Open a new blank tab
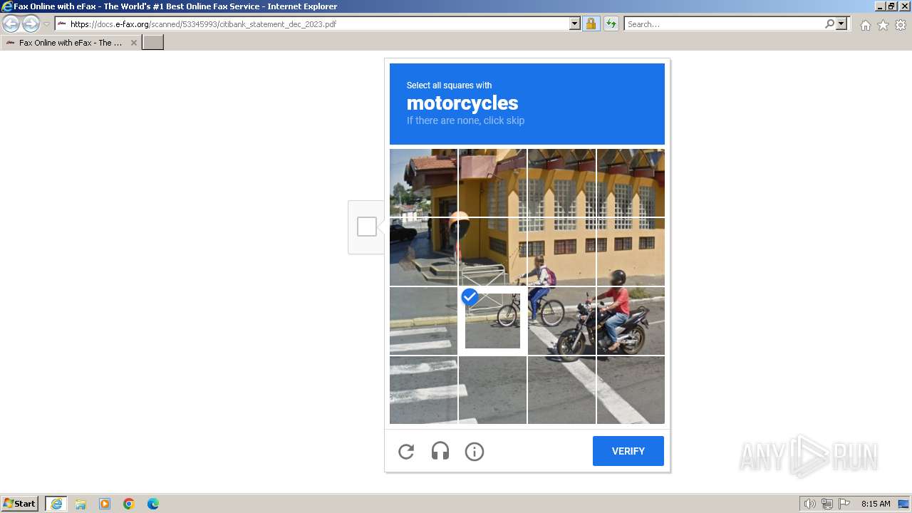This screenshot has height=513, width=912. tap(153, 43)
